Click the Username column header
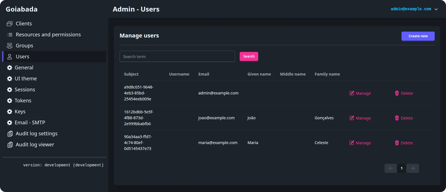This screenshot has height=192, width=446. tap(179, 74)
